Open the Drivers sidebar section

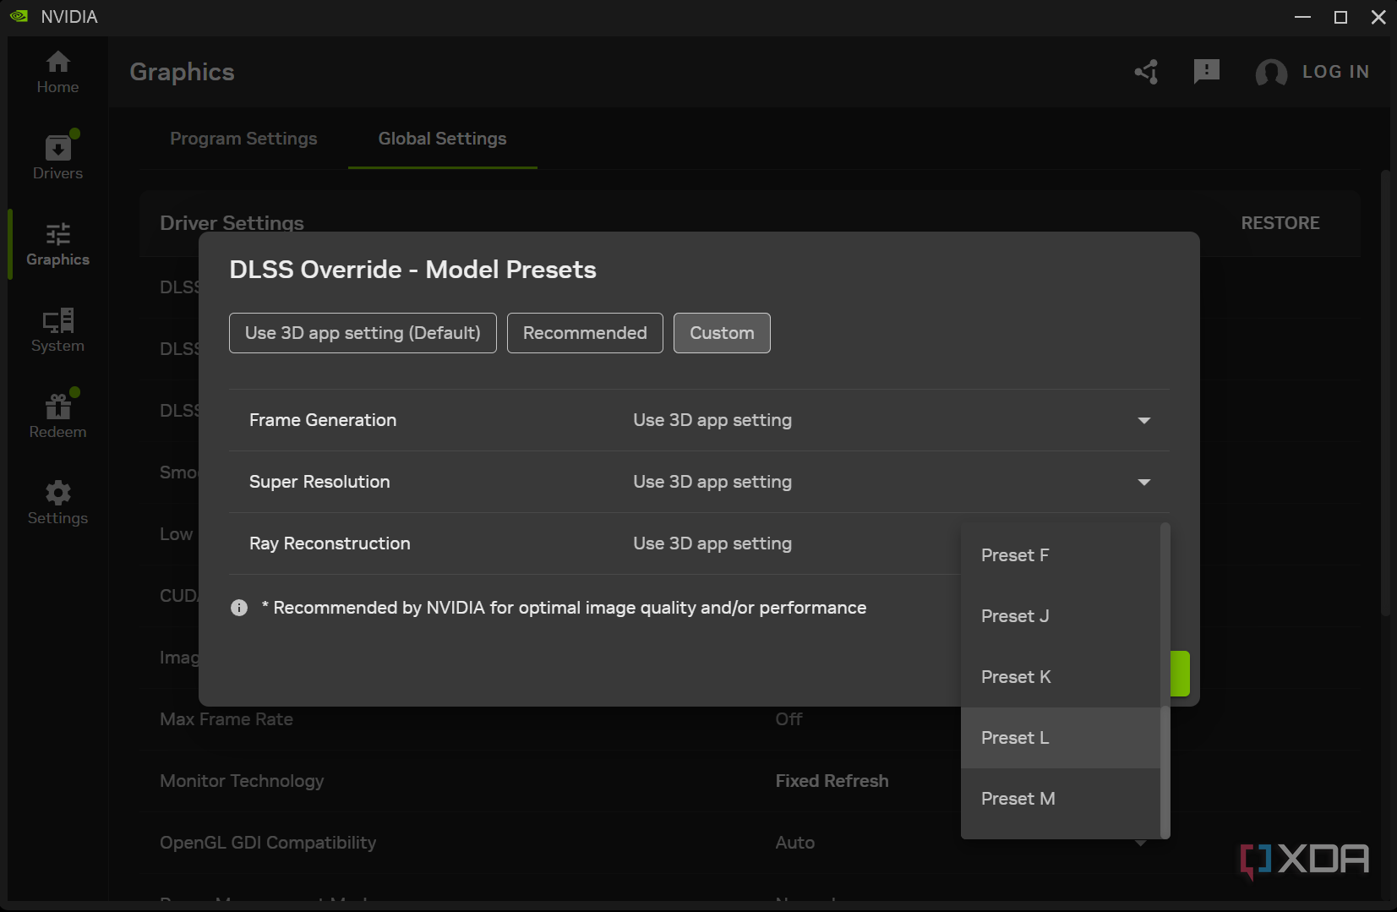[57, 158]
